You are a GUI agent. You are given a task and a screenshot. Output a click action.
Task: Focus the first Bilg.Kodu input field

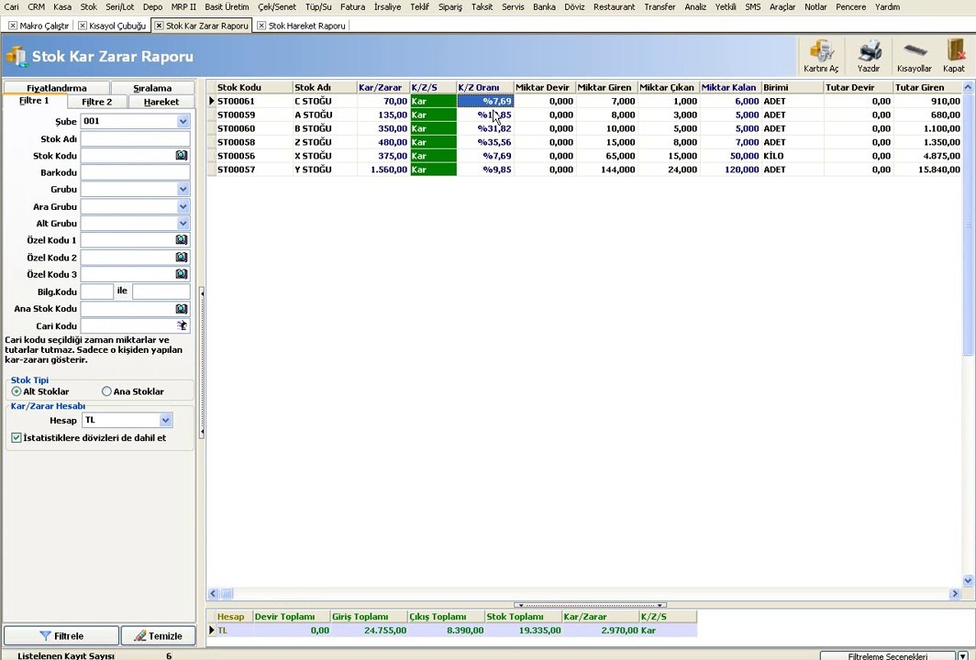[x=97, y=291]
